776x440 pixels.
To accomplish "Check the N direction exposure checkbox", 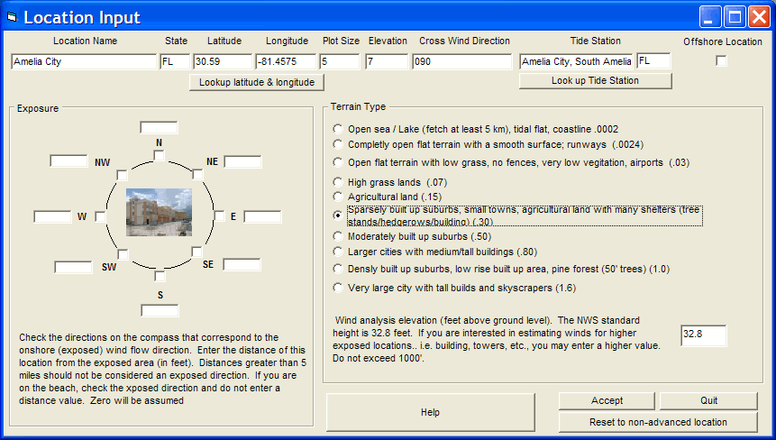I will [x=159, y=156].
